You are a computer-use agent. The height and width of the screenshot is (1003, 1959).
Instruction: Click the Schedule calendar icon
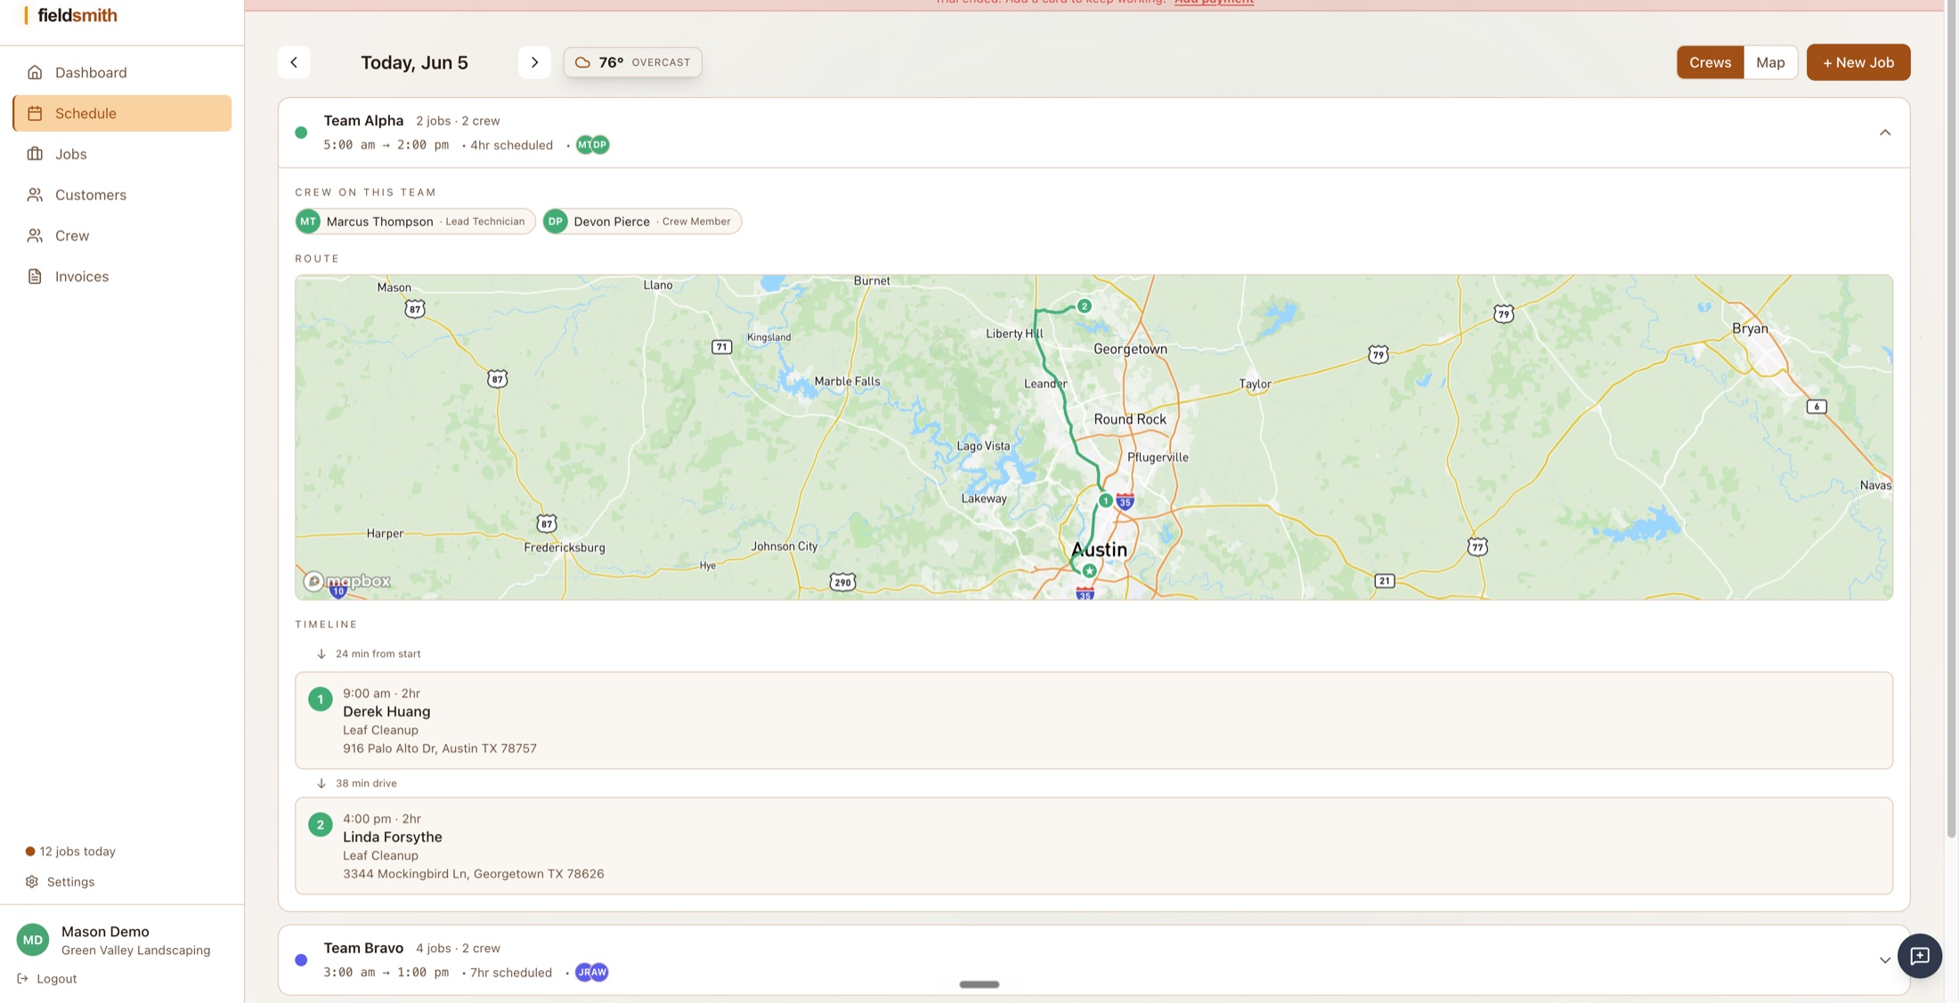click(x=35, y=113)
